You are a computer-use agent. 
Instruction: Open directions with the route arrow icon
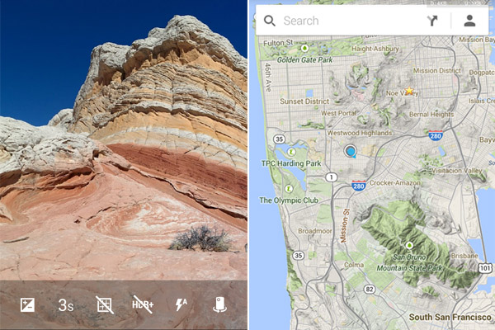[432, 21]
